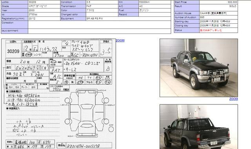
Task: Click the Start Price label cell
Action: pos(187,2)
